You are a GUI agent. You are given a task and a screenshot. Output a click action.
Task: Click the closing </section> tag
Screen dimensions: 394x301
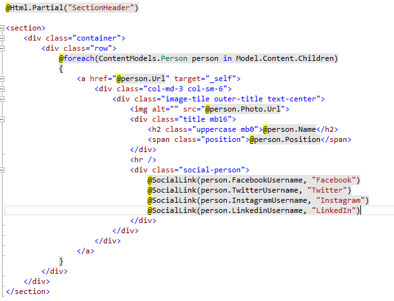pos(28,291)
